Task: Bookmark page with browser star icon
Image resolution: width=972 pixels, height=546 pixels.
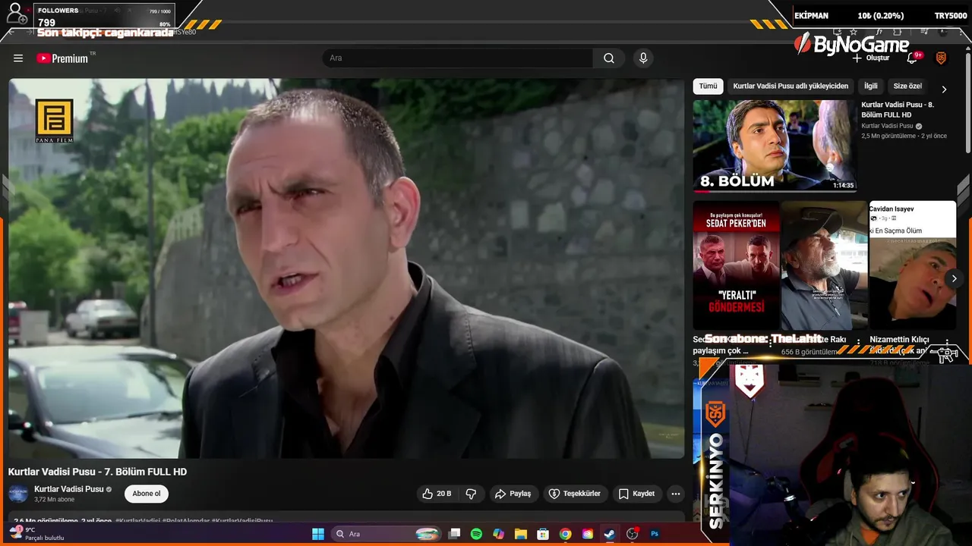Action: click(x=854, y=33)
